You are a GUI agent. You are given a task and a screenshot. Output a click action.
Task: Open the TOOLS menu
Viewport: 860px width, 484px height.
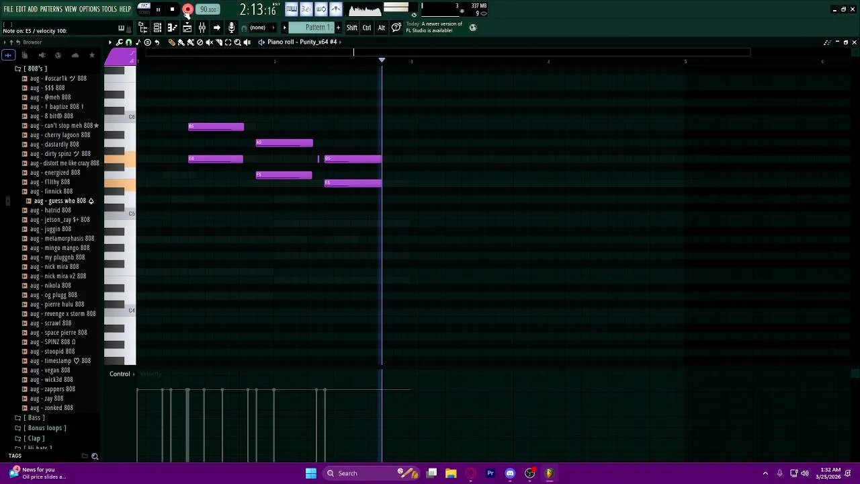pyautogui.click(x=109, y=9)
